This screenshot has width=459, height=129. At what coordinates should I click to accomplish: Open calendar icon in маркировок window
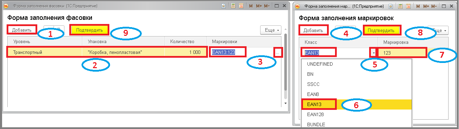coord(409,6)
